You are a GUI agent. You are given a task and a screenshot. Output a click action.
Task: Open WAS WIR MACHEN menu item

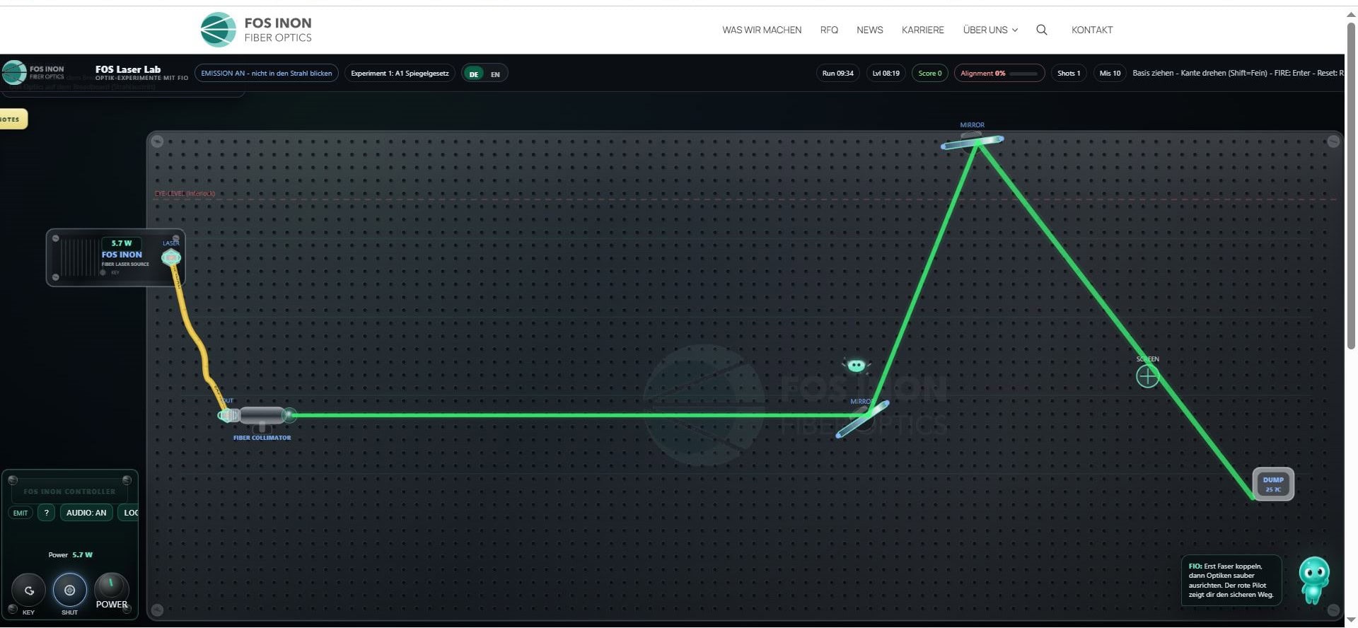point(762,30)
